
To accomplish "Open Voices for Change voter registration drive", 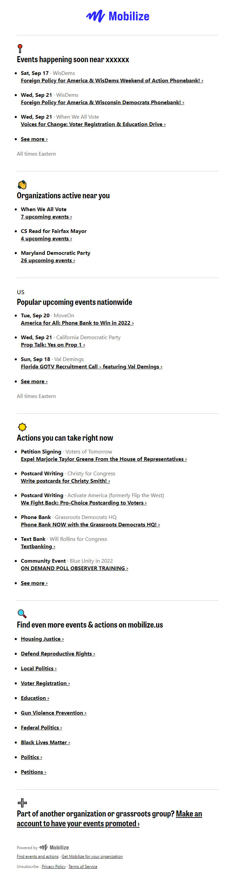I will click(93, 124).
